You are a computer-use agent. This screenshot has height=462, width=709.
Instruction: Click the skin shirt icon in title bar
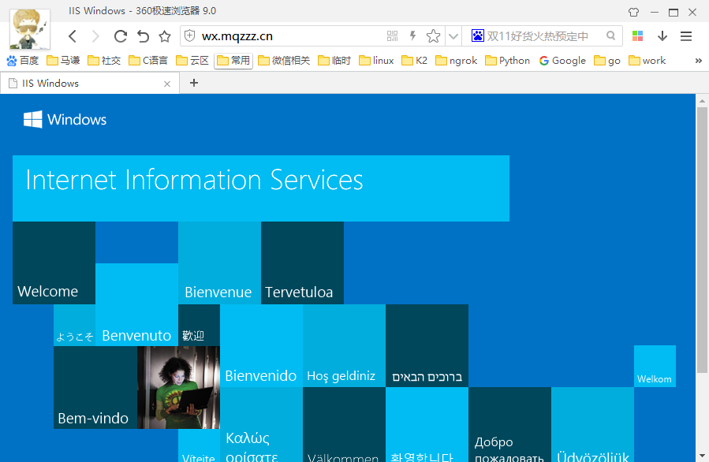633,12
